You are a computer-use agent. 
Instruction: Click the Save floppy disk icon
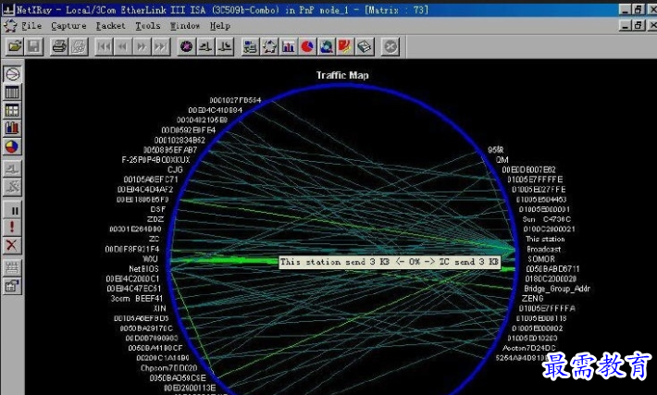pos(34,46)
